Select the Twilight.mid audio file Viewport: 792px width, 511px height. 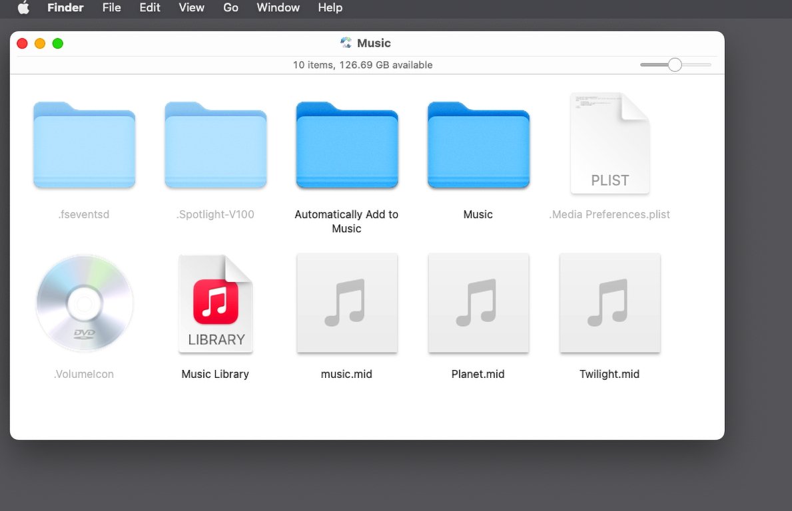tap(609, 303)
